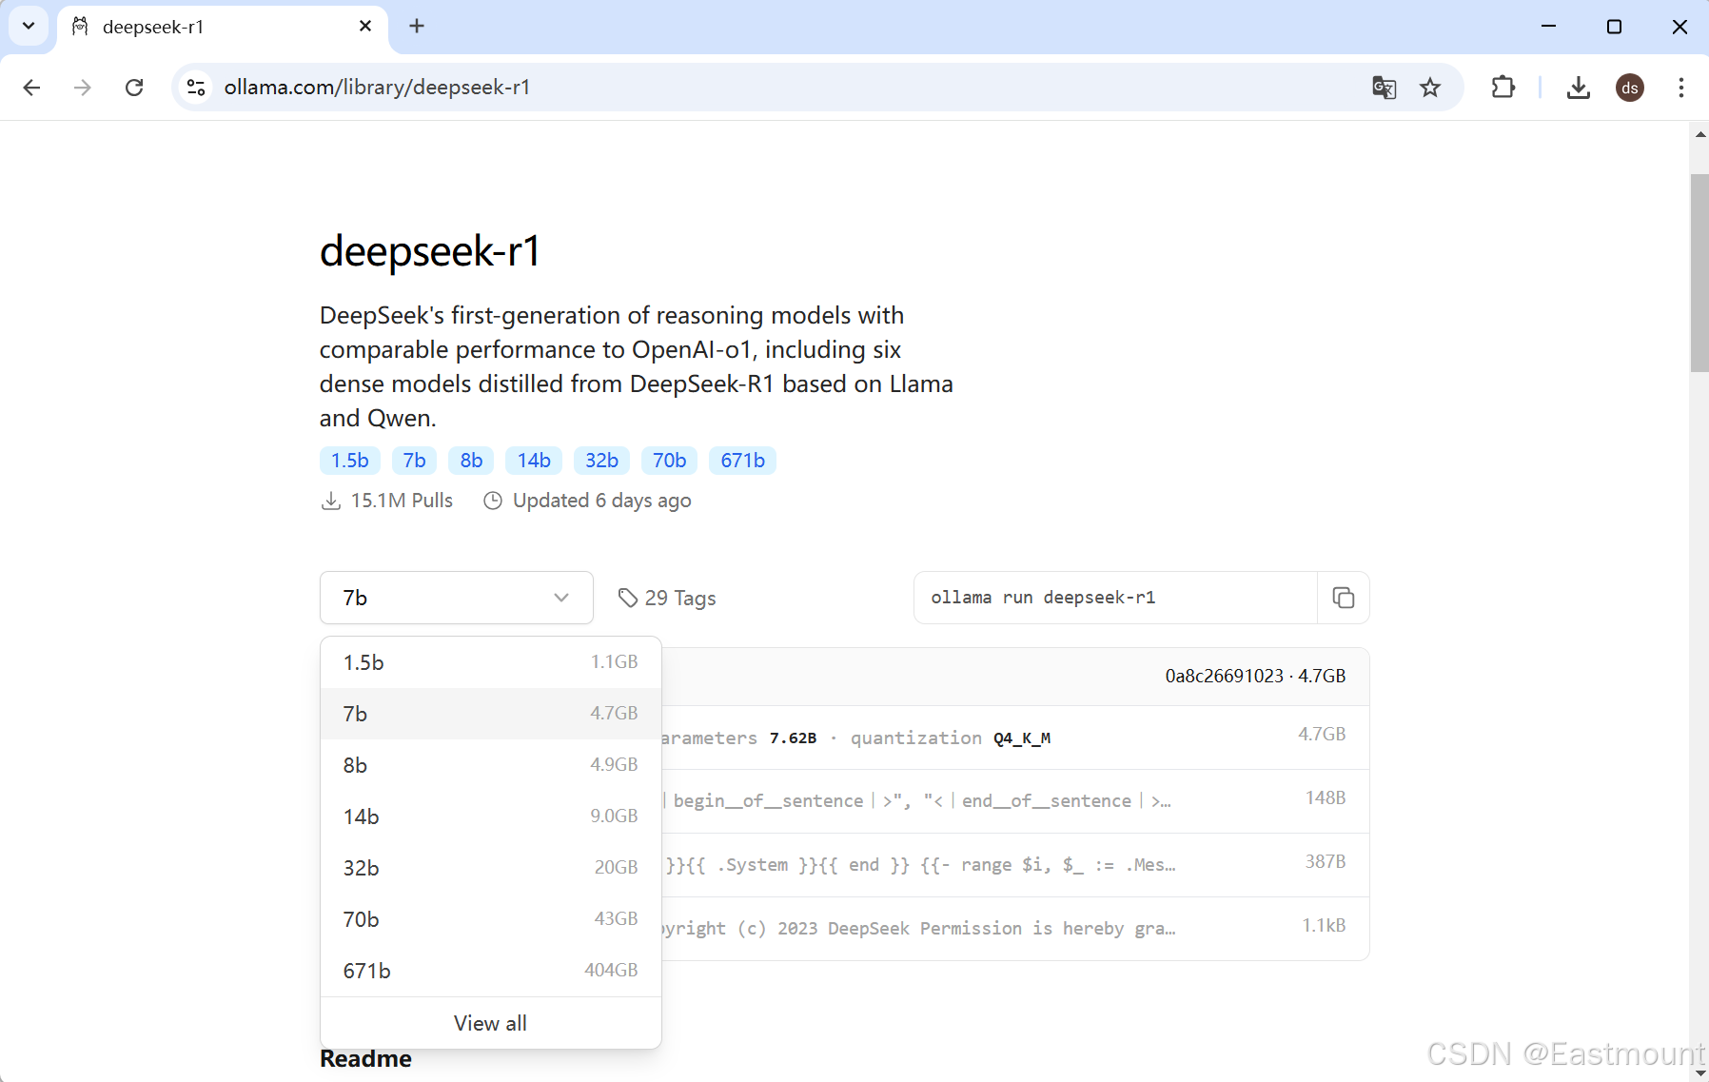Select 7b 4.7GB from dropdown list
The width and height of the screenshot is (1709, 1082).
[x=490, y=714]
